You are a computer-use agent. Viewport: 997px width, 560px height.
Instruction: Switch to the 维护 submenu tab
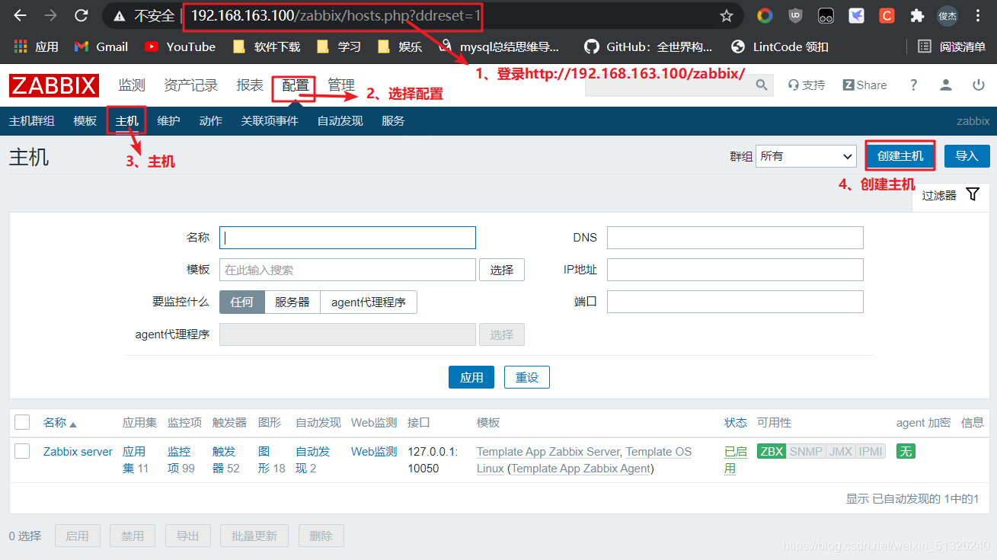pyautogui.click(x=169, y=121)
